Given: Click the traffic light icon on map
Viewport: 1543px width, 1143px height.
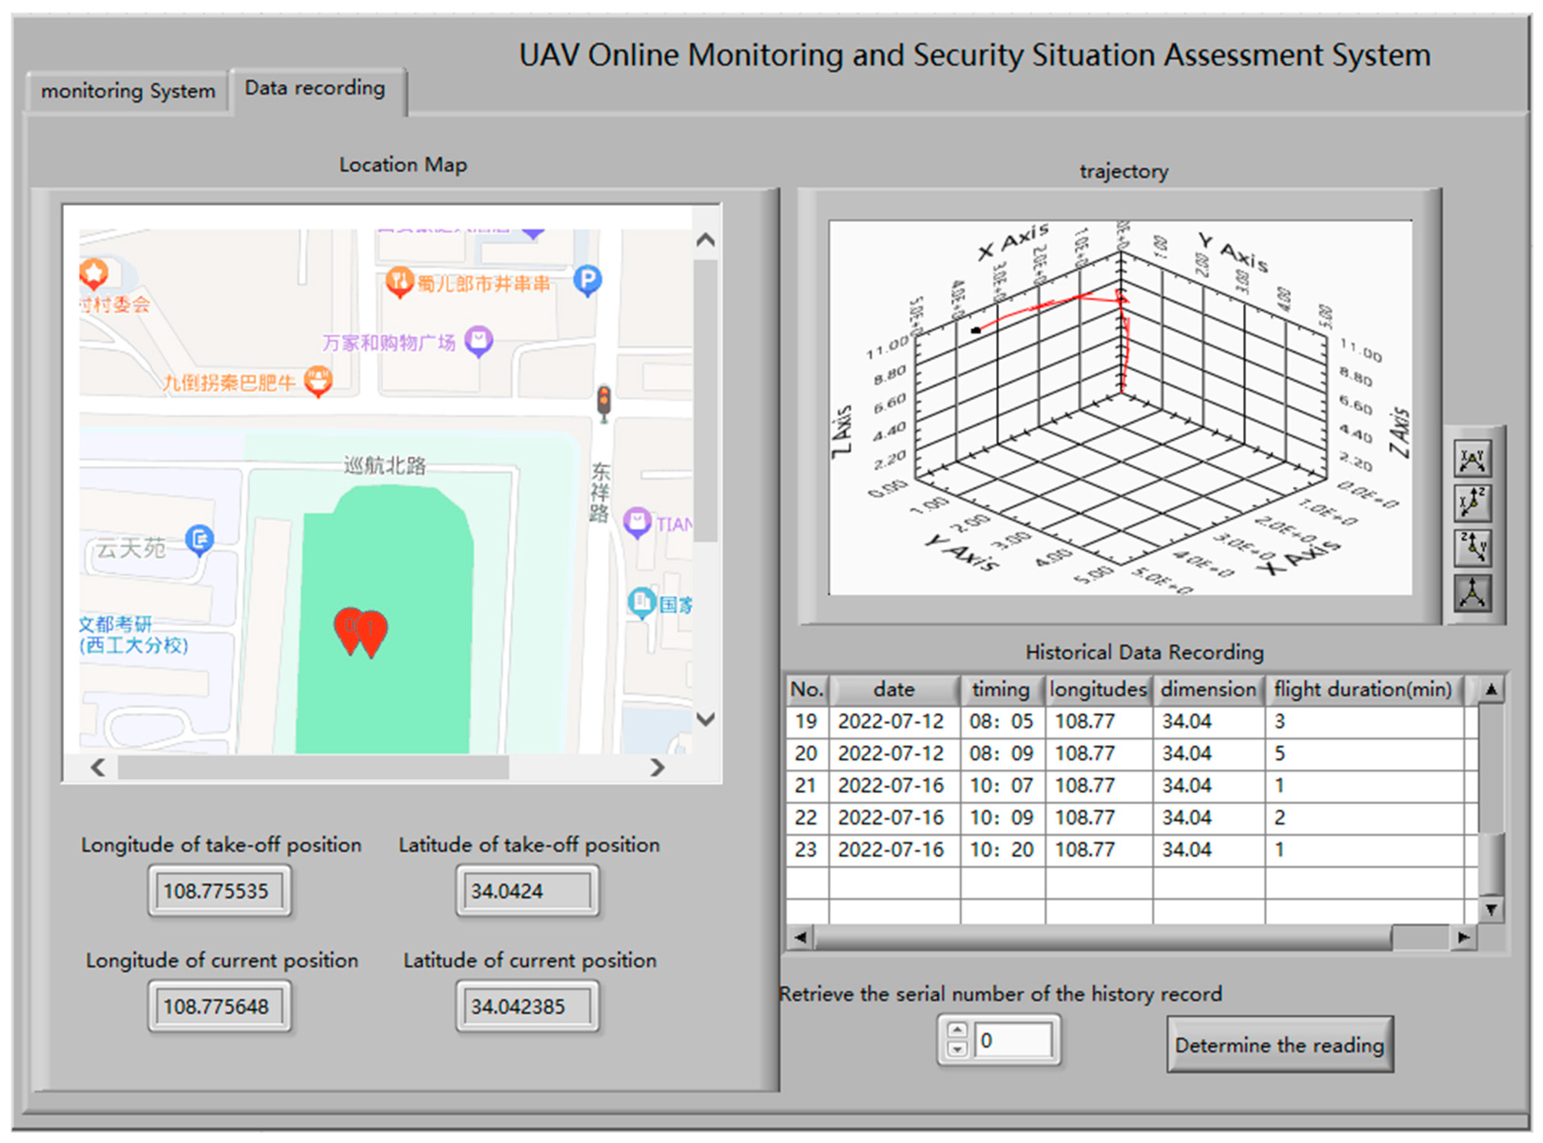Looking at the screenshot, I should coord(604,401).
